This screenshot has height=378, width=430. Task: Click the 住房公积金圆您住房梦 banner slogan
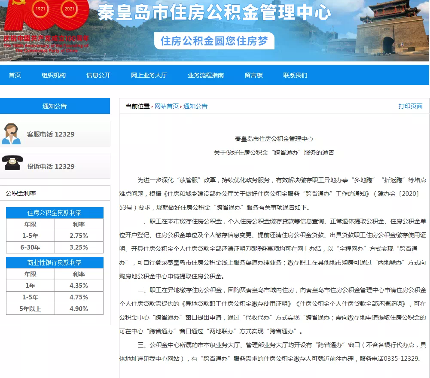214,41
